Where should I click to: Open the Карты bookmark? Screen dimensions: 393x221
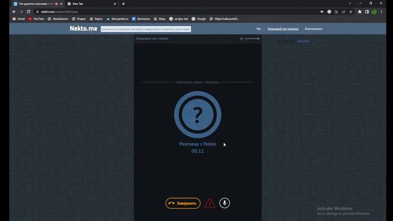click(x=96, y=19)
